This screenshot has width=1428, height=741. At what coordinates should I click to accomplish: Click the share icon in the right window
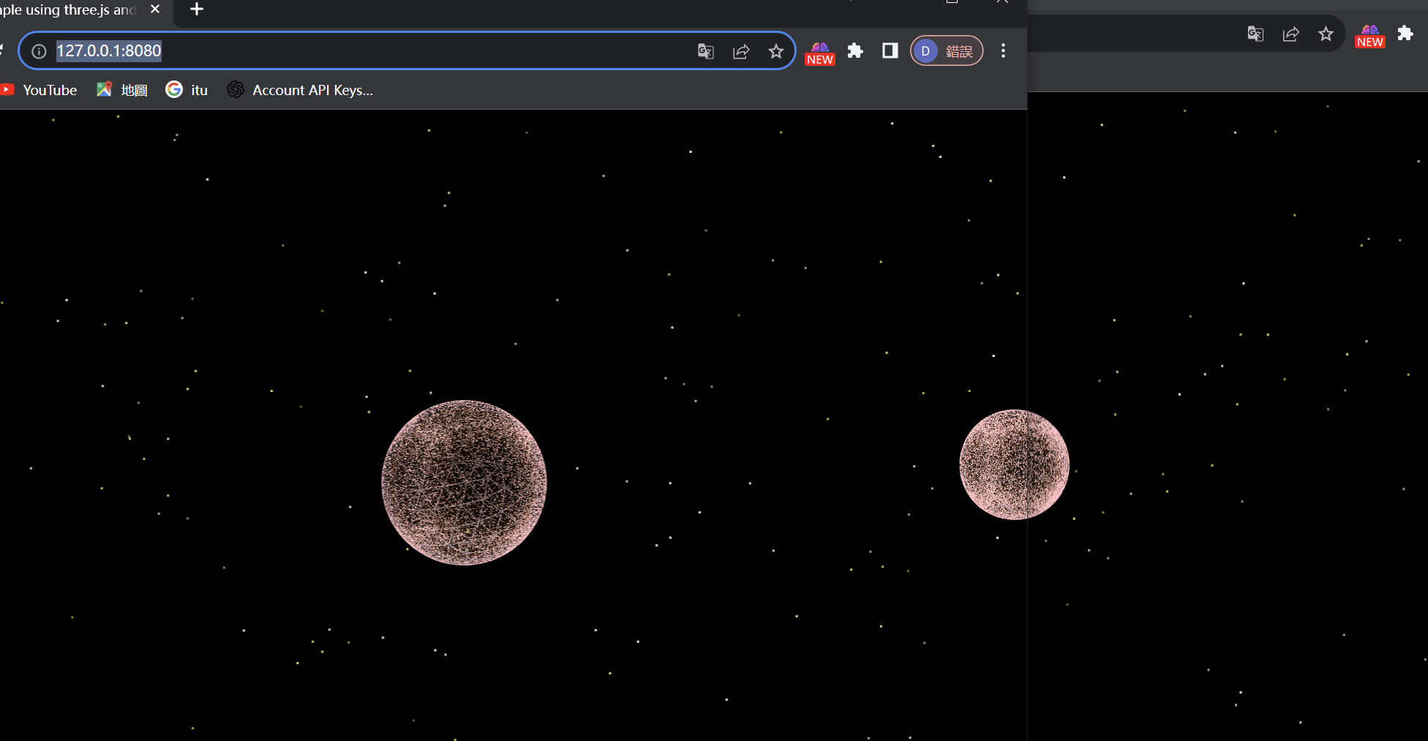coord(1290,34)
